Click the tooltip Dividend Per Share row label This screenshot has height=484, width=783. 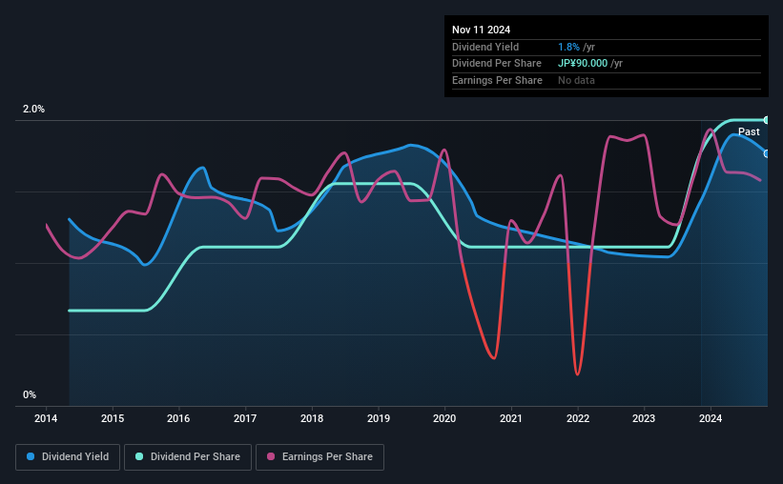[x=497, y=64]
